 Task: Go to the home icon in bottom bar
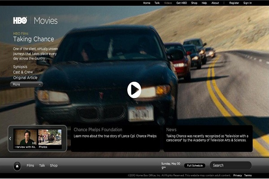[x=17, y=166]
